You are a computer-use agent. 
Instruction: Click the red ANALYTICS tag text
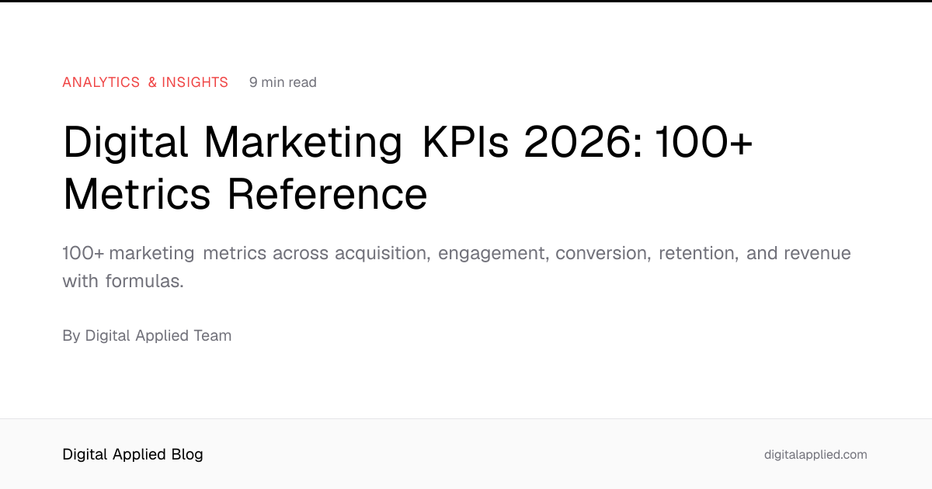click(101, 82)
